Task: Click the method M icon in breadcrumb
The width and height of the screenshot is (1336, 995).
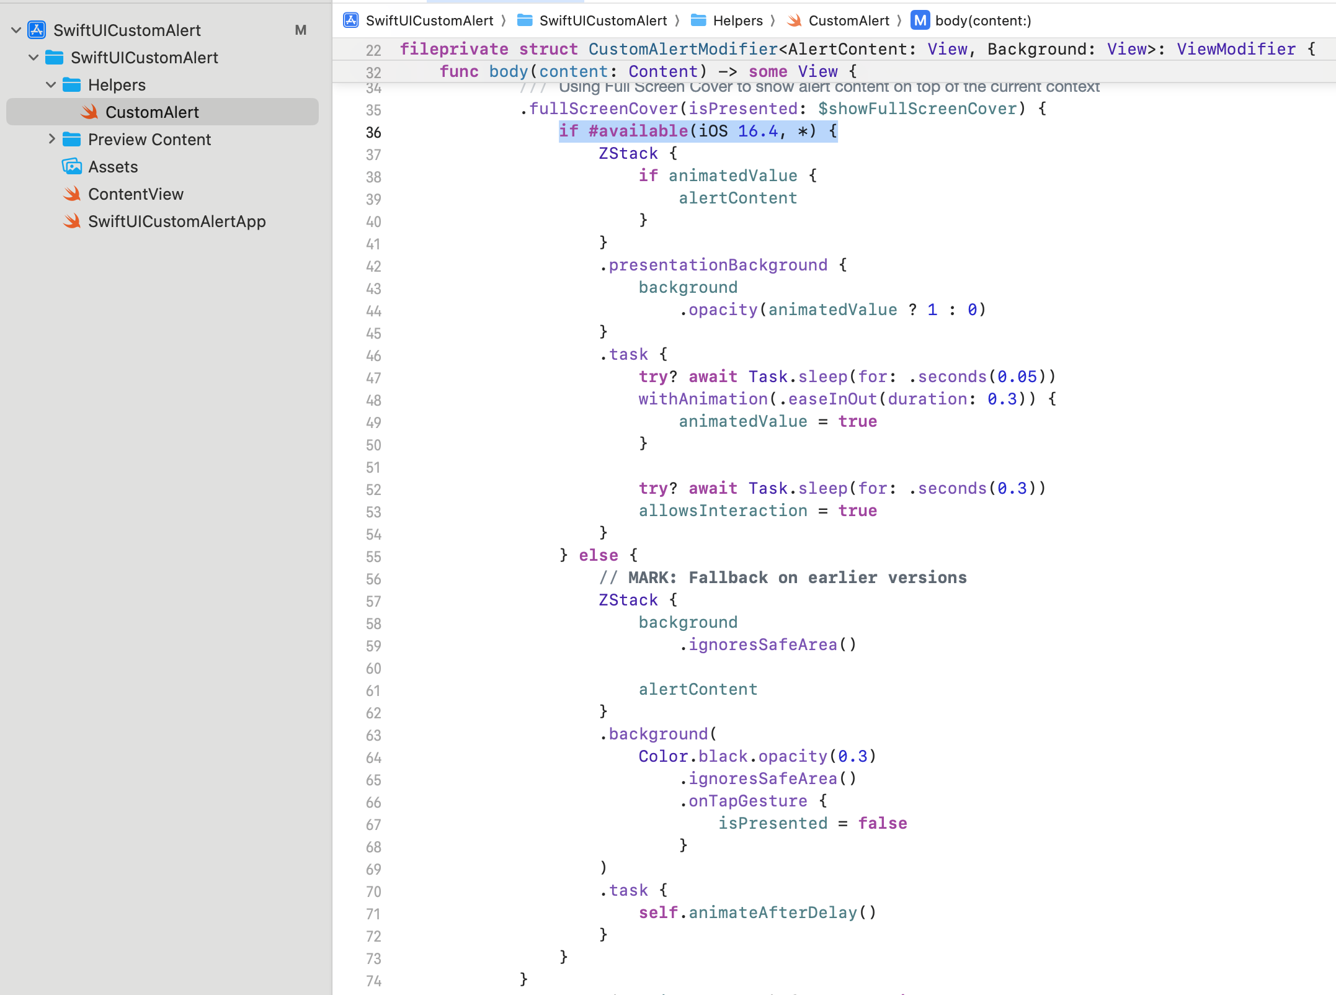Action: pyautogui.click(x=920, y=20)
